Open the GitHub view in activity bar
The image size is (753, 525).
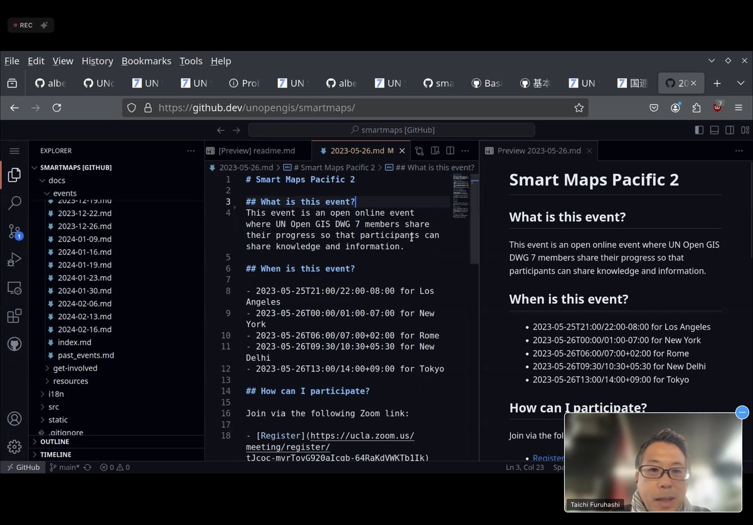14,344
